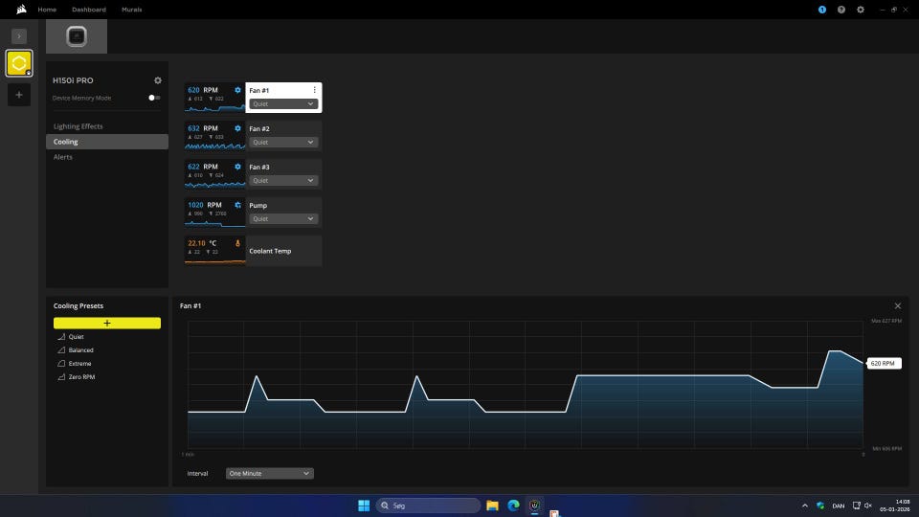Image resolution: width=919 pixels, height=517 pixels.
Task: Select the Quiet cooling preset
Action: pos(77,337)
